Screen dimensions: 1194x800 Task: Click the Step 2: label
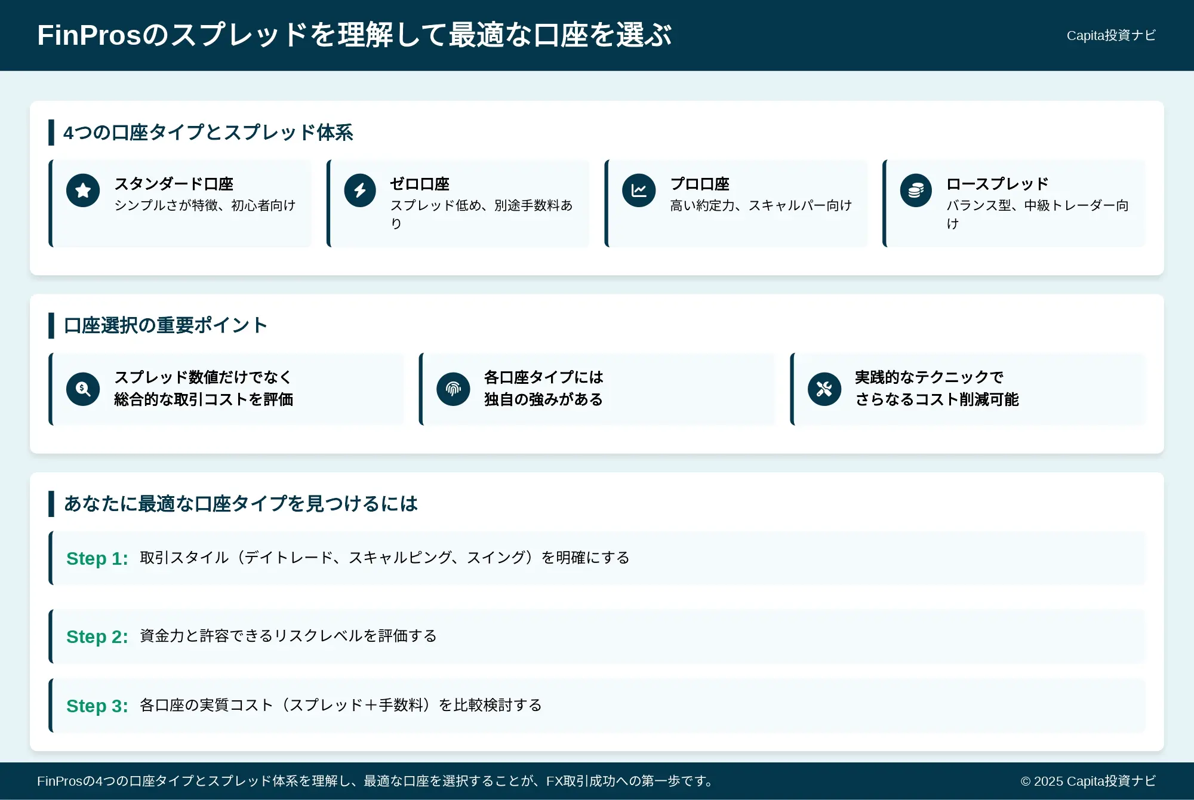97,636
